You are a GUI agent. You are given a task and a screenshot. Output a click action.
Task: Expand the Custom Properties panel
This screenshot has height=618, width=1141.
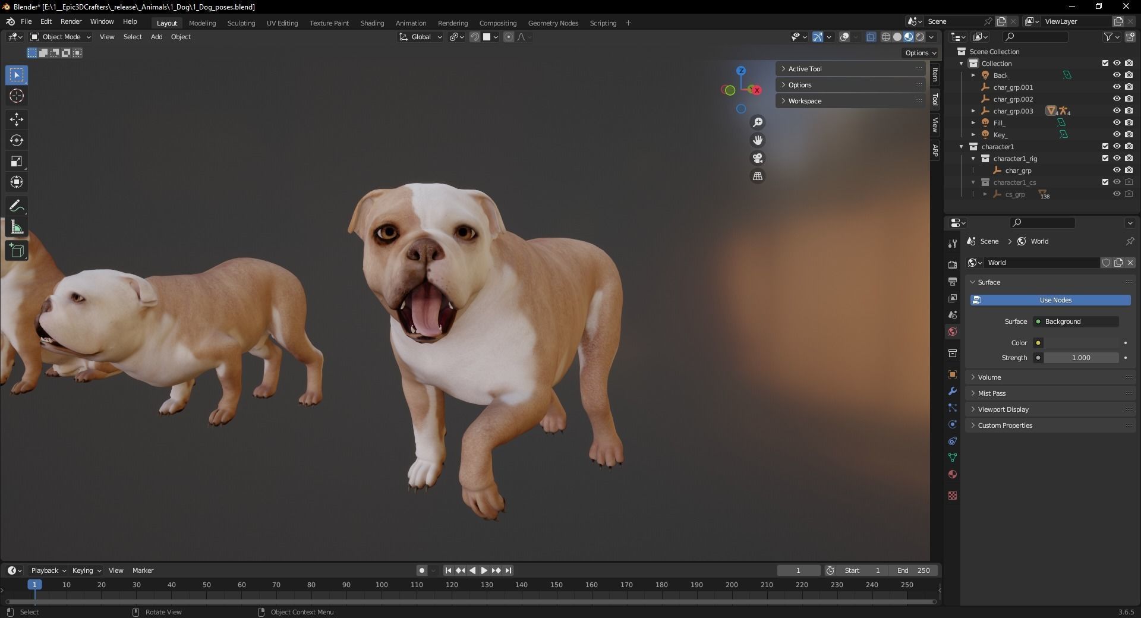(1050, 425)
